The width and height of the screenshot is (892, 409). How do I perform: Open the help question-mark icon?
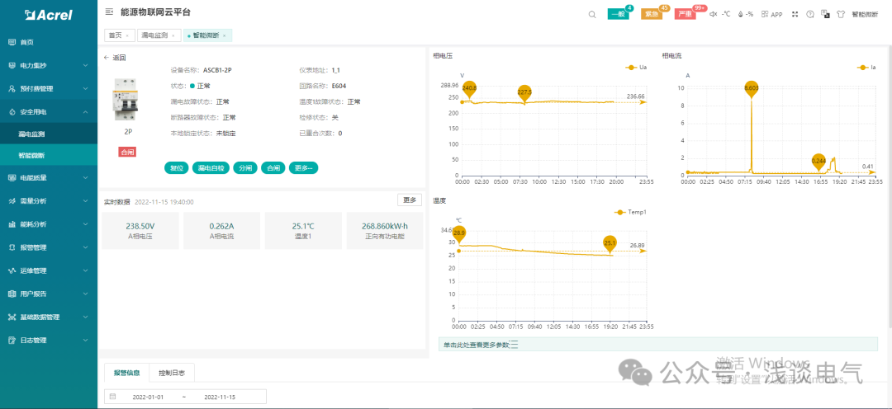(810, 14)
